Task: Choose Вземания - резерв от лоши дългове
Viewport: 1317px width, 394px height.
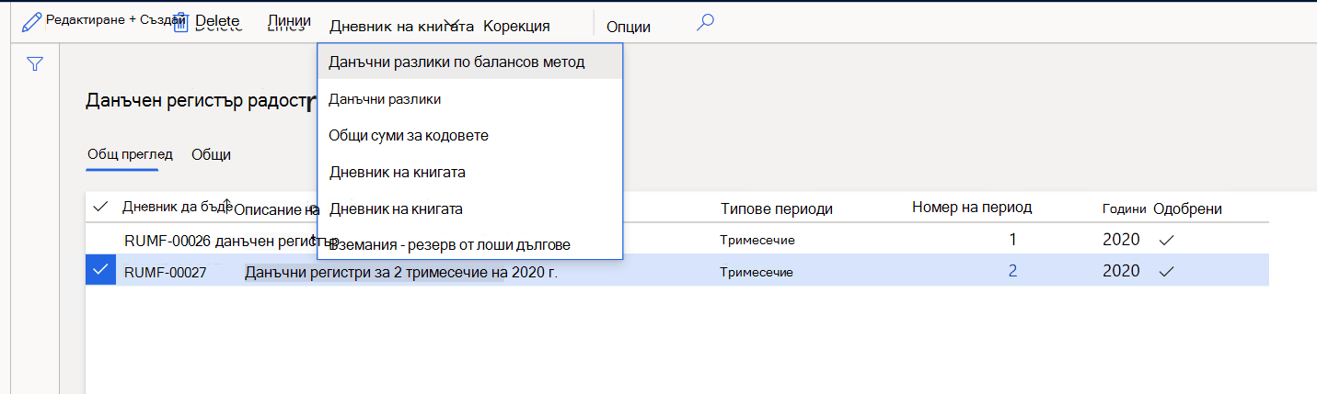Action: pos(470,244)
